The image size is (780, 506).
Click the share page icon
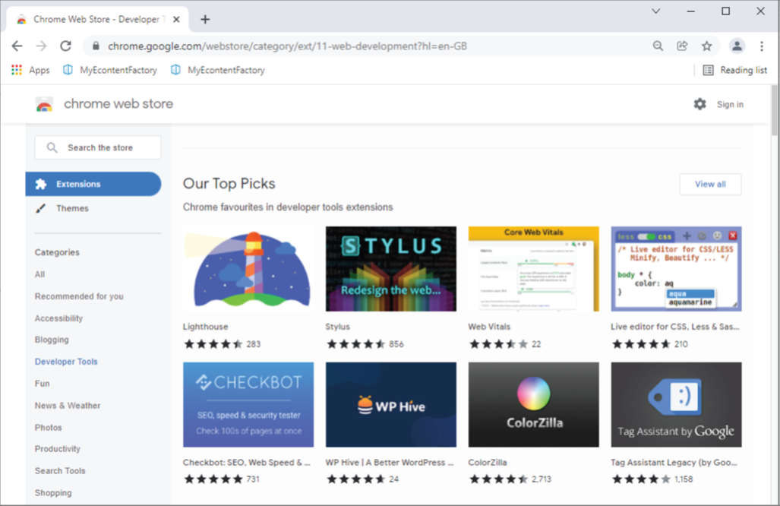click(x=682, y=46)
